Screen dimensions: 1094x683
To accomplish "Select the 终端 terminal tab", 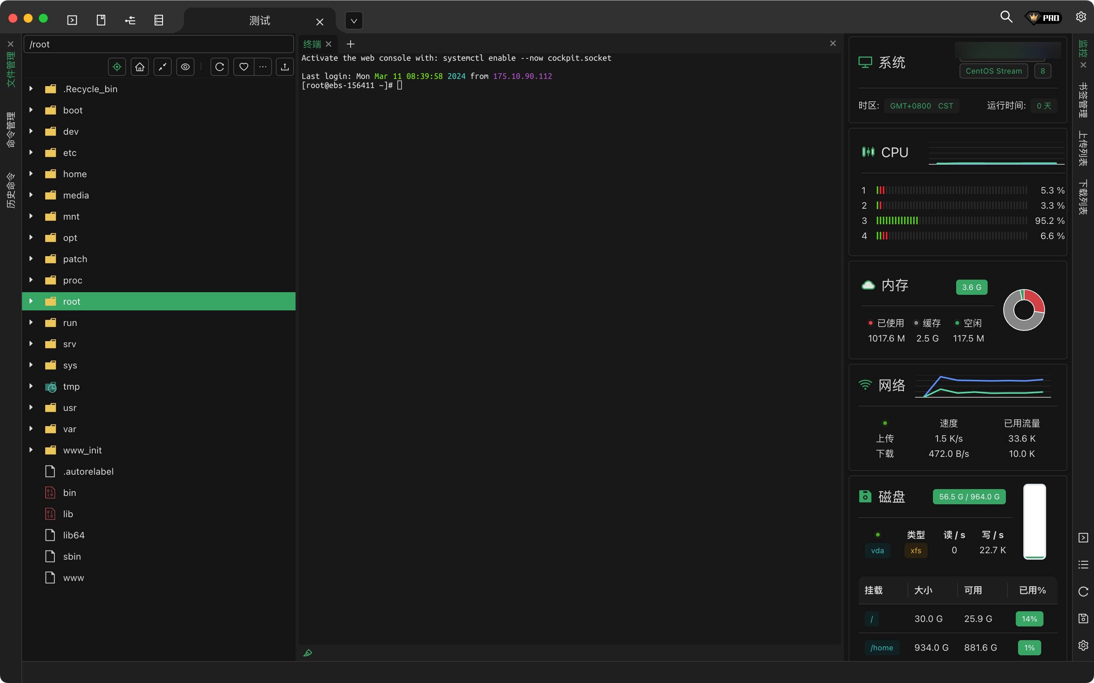I will point(312,44).
